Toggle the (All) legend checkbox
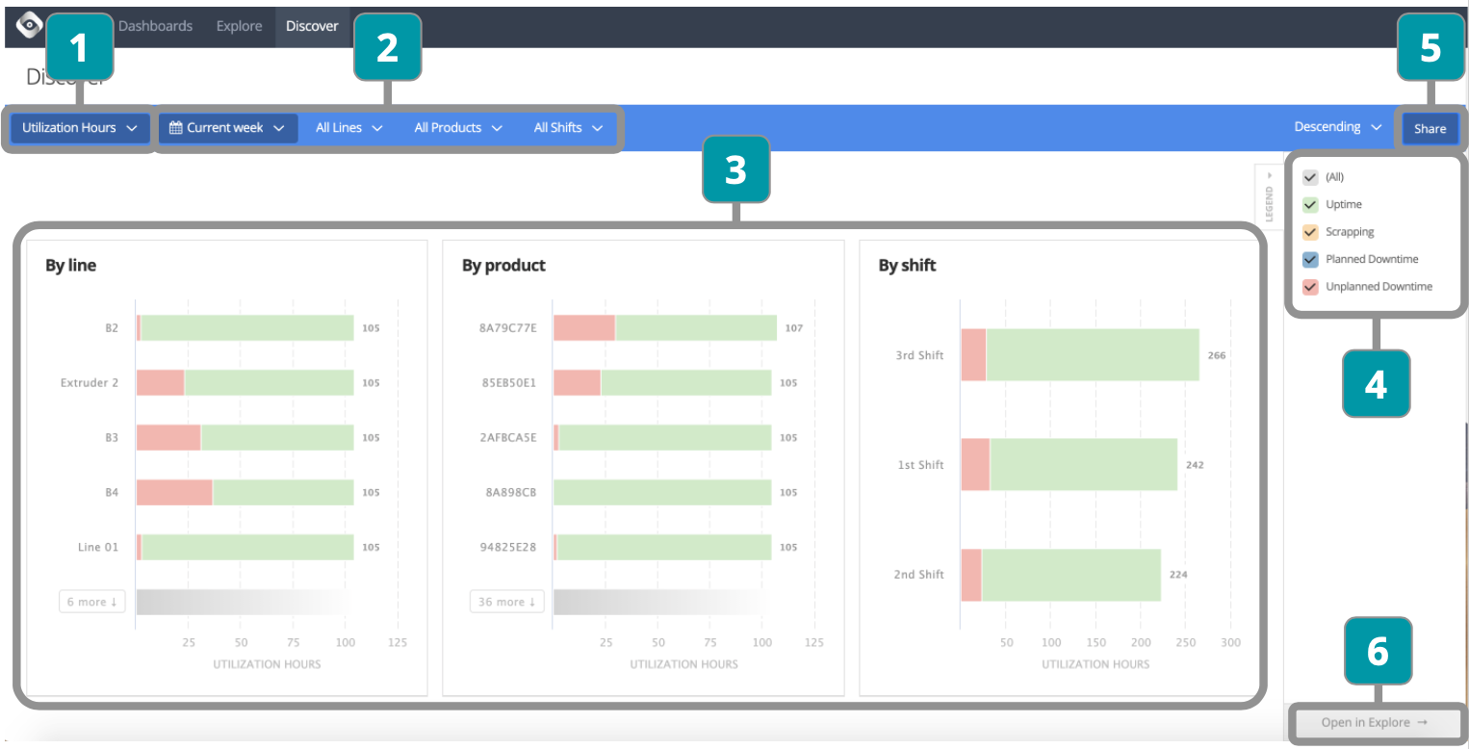1469x749 pixels. (x=1309, y=177)
